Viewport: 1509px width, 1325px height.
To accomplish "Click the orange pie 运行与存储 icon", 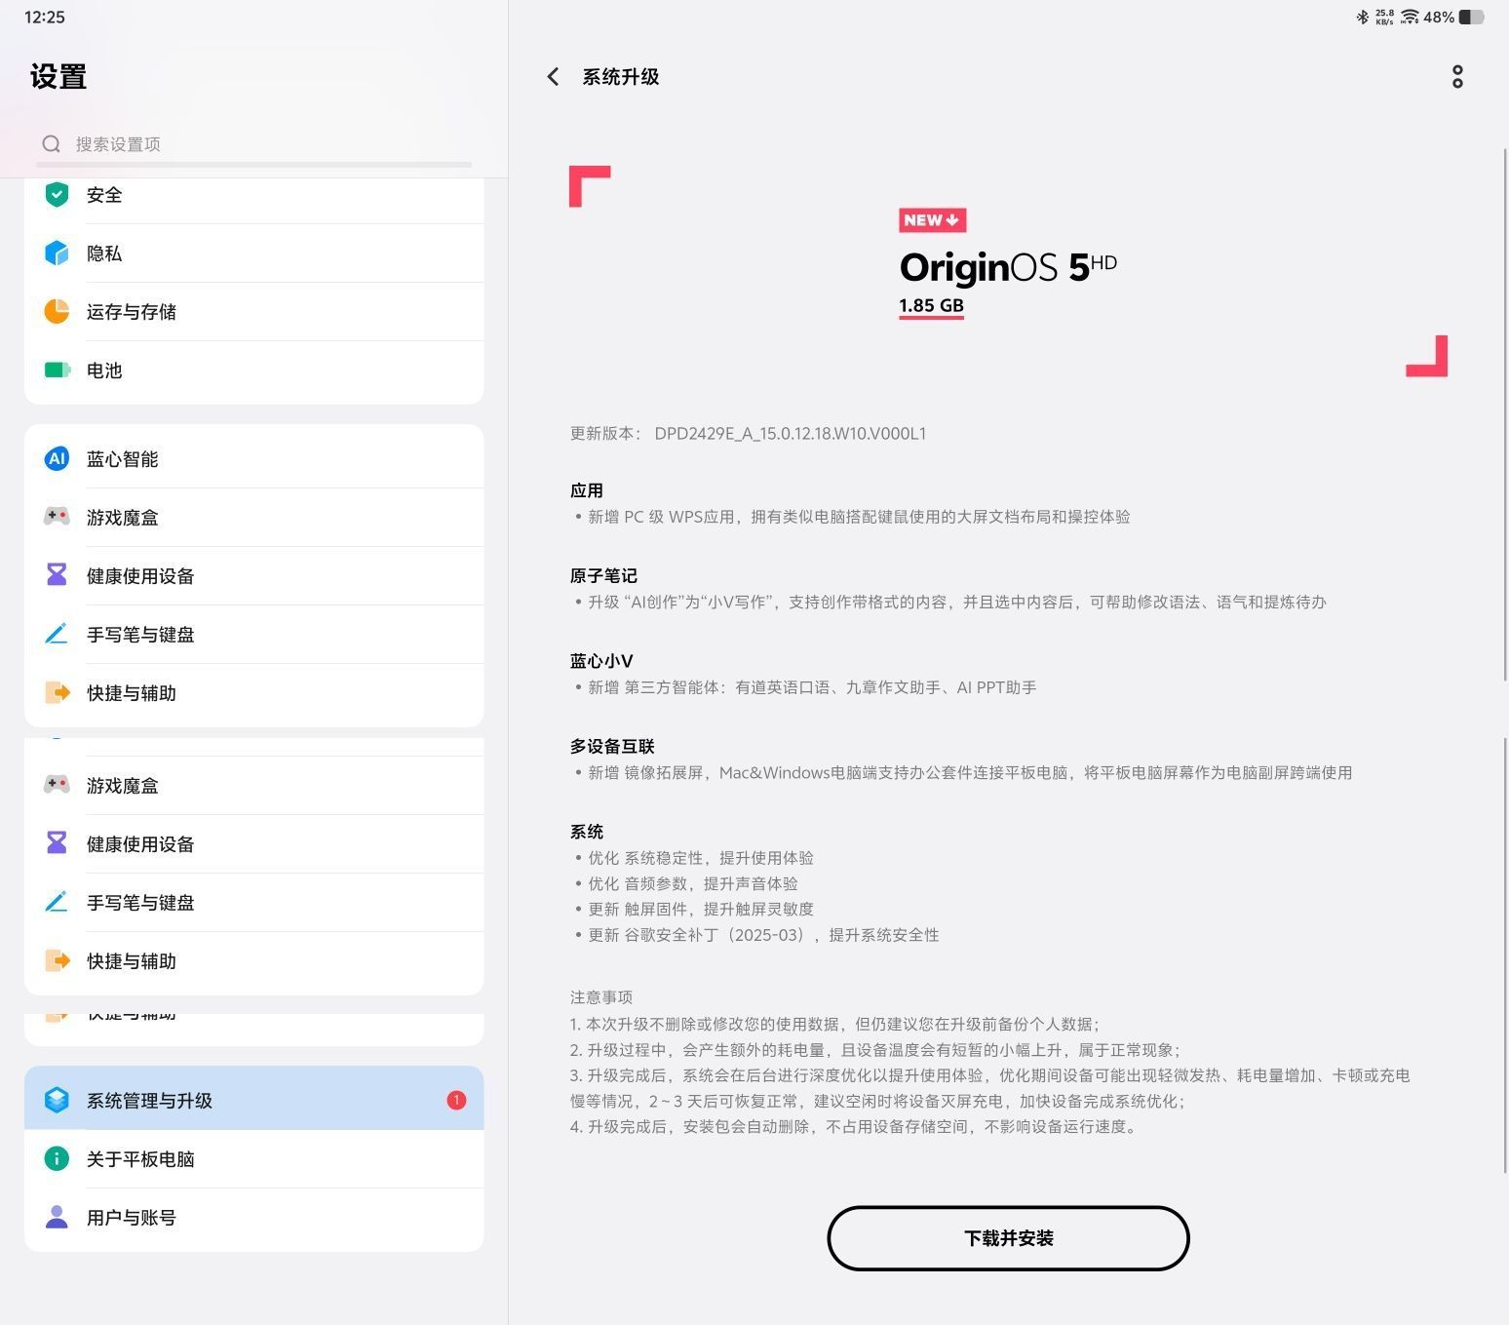I will [57, 312].
